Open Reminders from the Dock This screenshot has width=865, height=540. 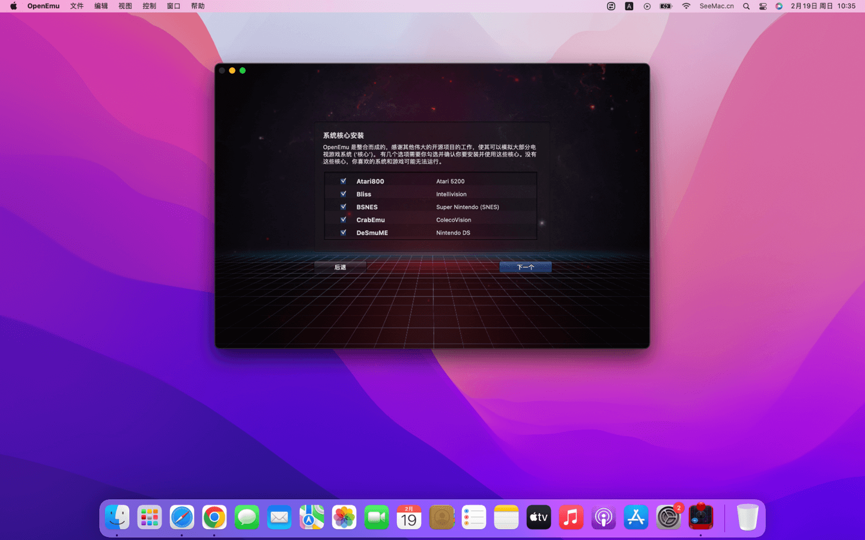[474, 517]
